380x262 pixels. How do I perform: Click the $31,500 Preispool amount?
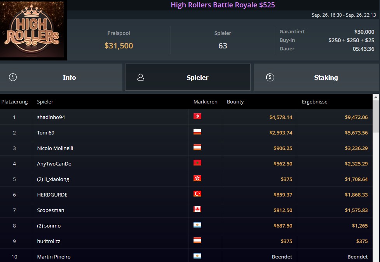click(x=119, y=46)
